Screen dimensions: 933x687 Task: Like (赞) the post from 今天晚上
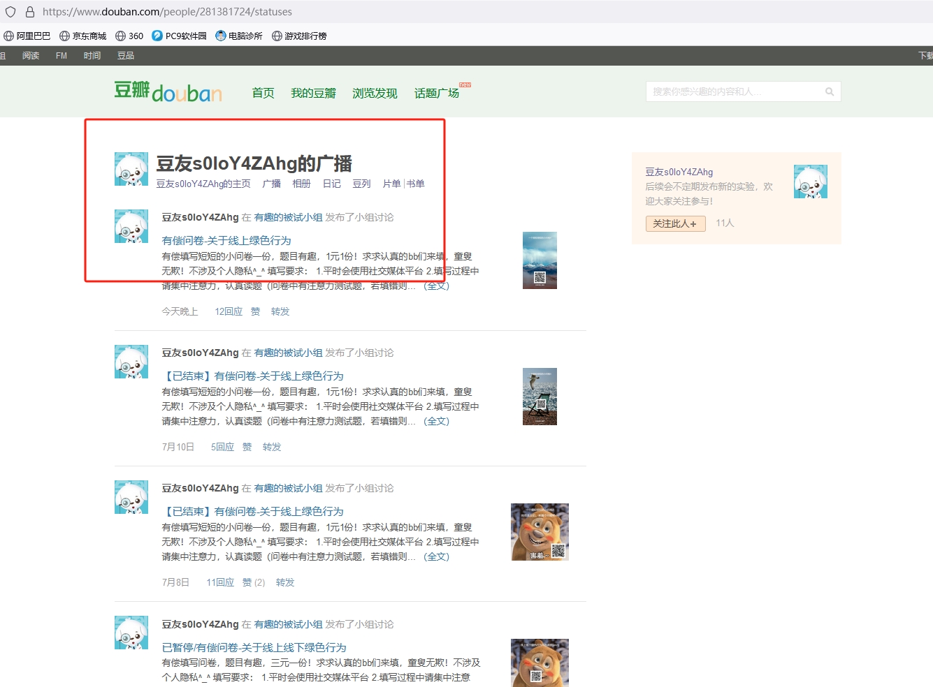tap(255, 311)
